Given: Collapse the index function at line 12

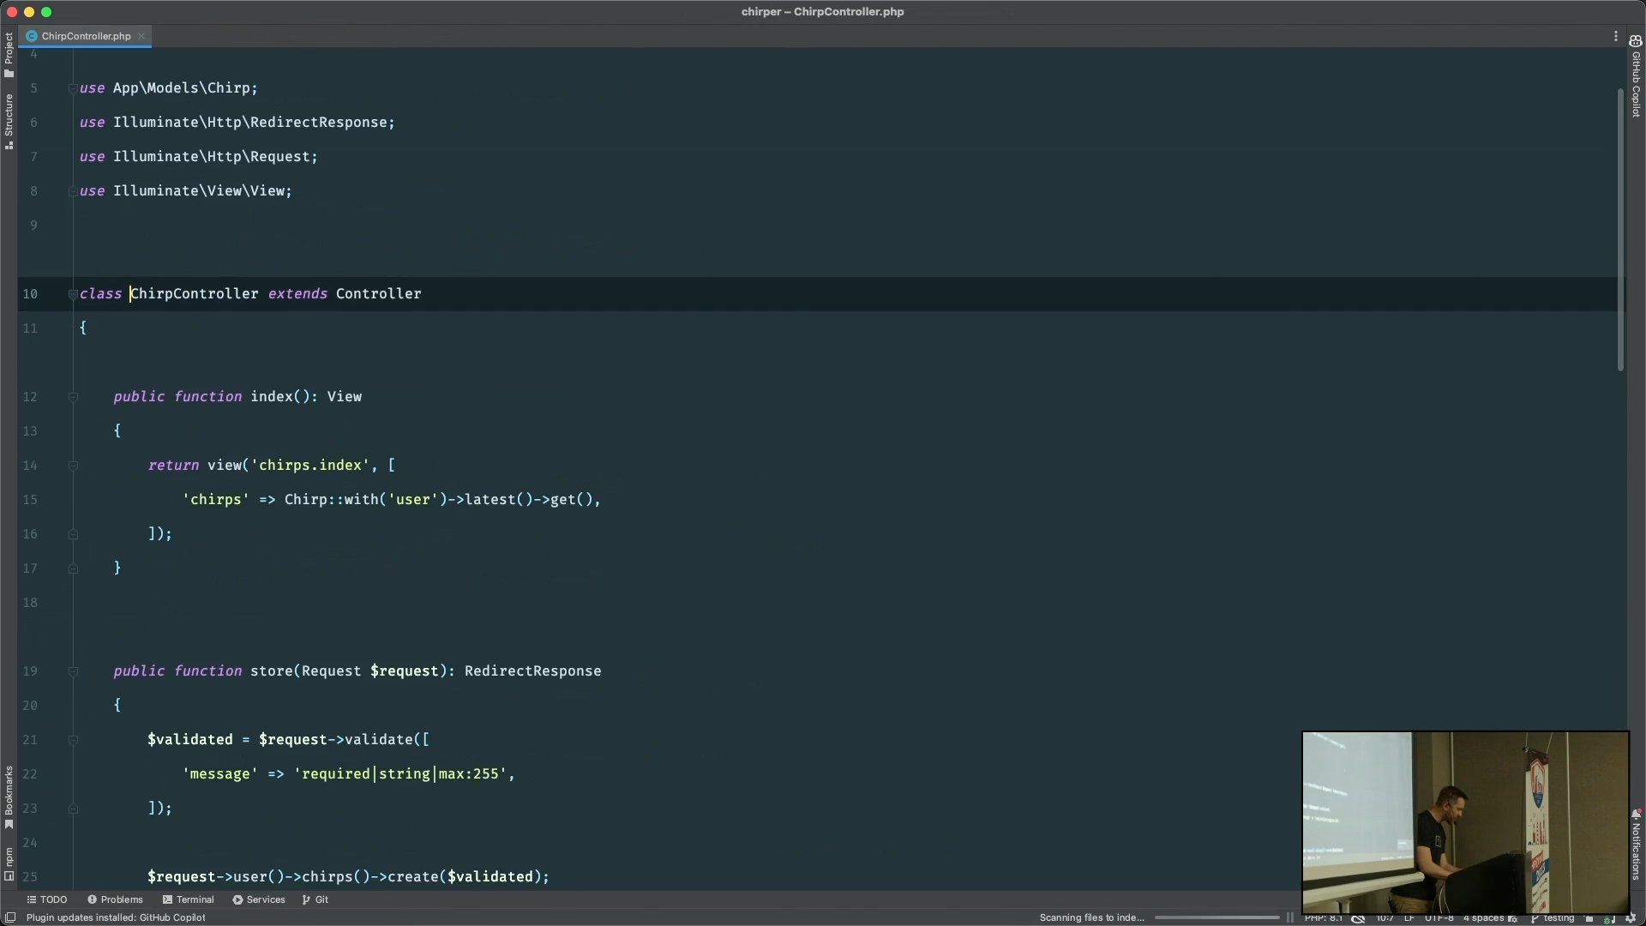Looking at the screenshot, I should (x=73, y=397).
